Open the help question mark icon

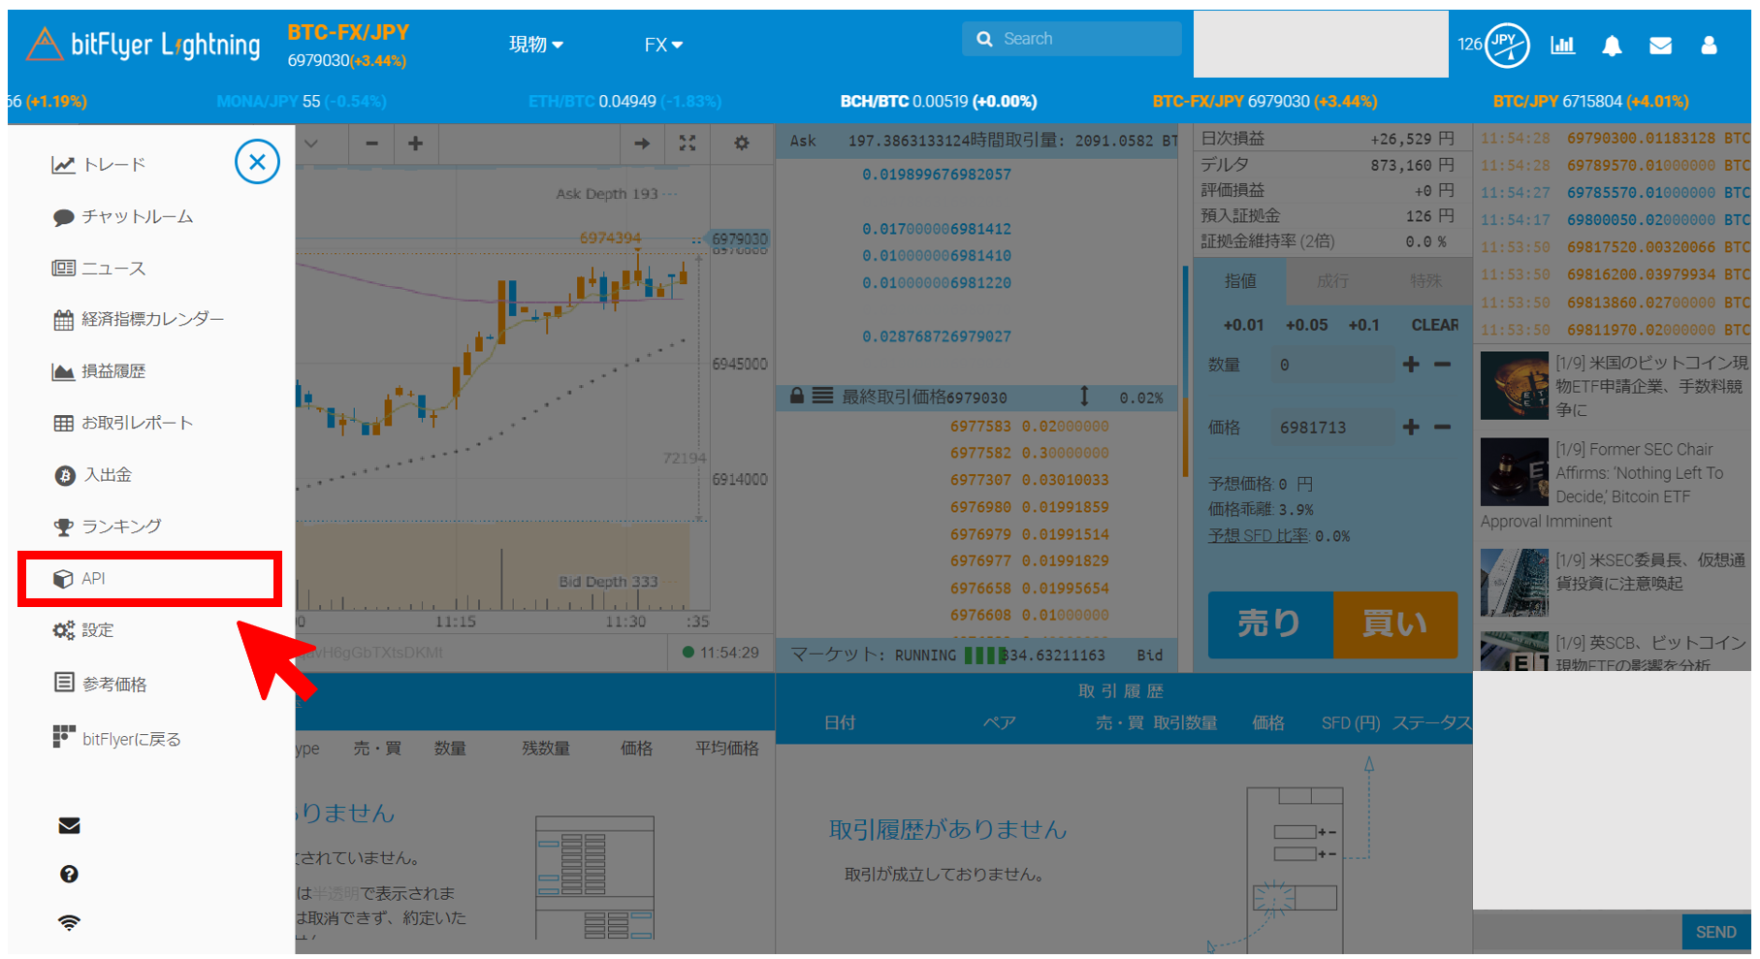pos(69,875)
